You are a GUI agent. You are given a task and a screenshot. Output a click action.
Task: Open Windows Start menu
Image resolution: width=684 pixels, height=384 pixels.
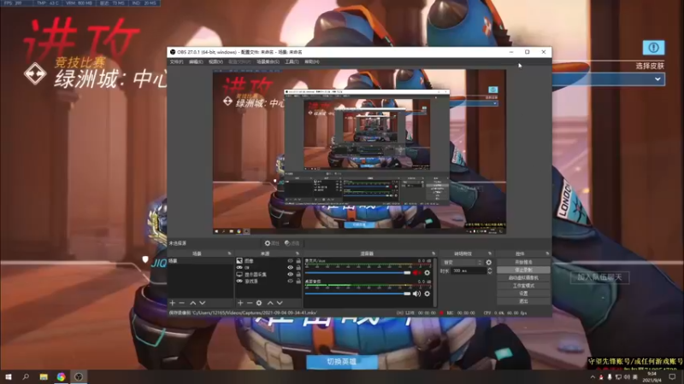click(9, 376)
